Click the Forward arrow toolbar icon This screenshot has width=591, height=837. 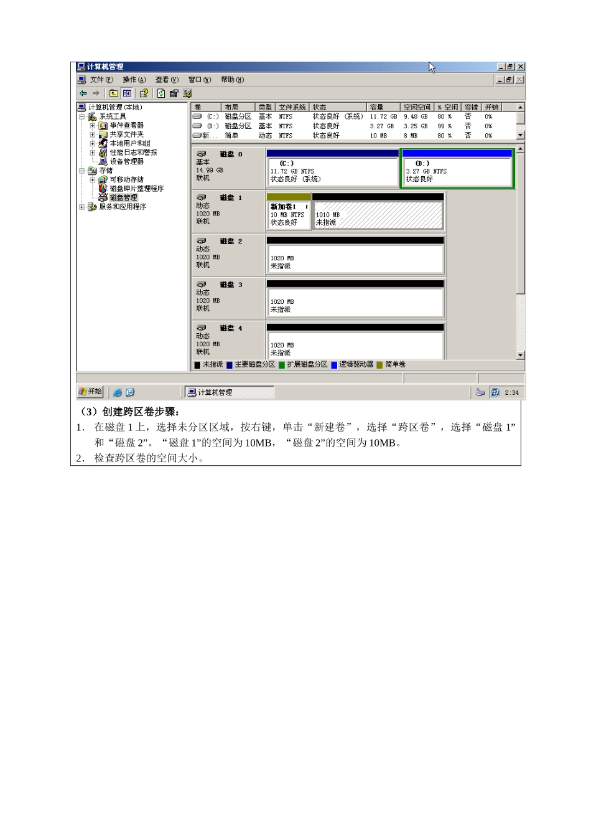click(96, 93)
